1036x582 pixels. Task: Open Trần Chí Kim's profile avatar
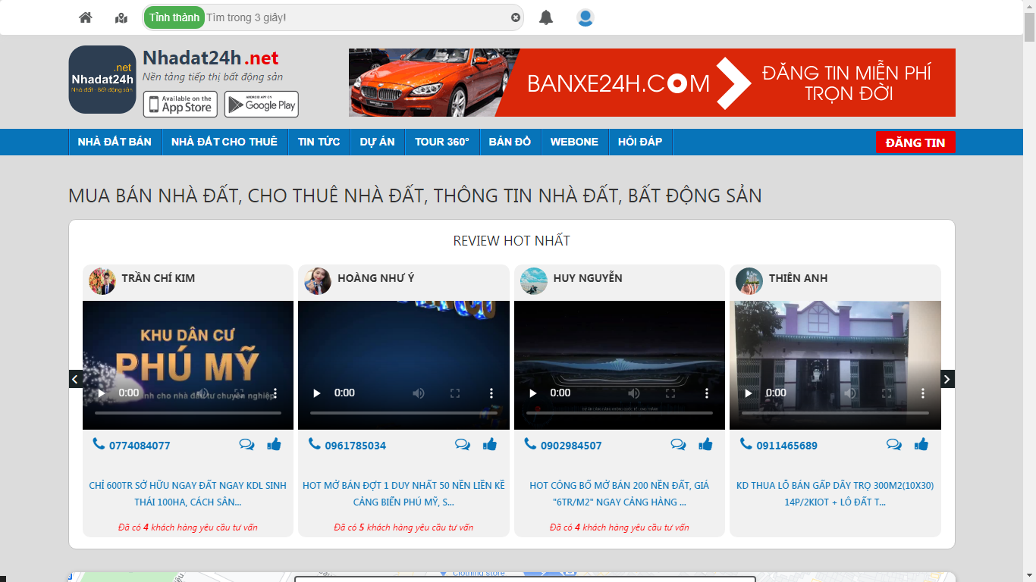102,281
